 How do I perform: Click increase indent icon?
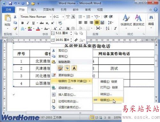pyautogui.click(x=111, y=17)
